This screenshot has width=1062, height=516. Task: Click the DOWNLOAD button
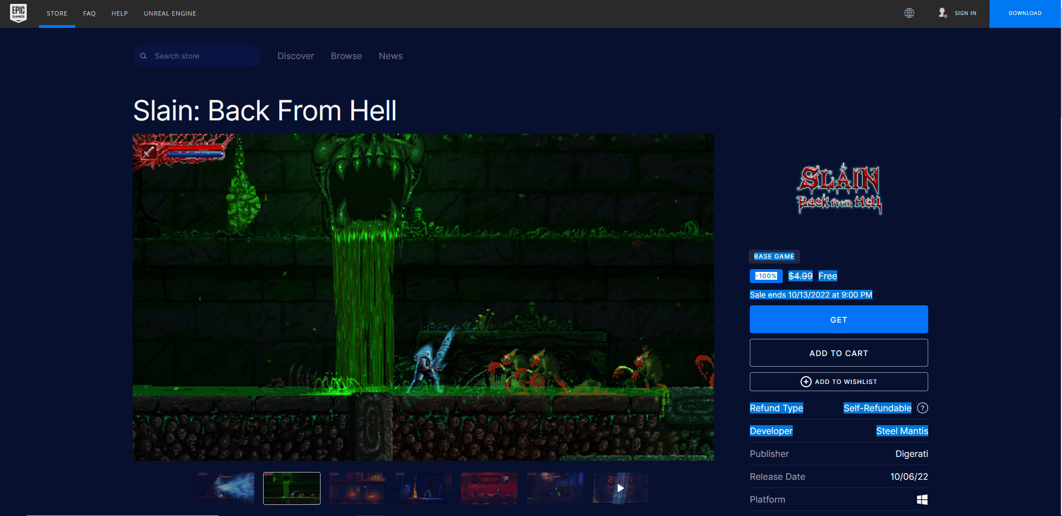[x=1025, y=13]
